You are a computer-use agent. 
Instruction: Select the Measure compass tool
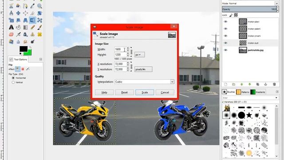(11, 13)
